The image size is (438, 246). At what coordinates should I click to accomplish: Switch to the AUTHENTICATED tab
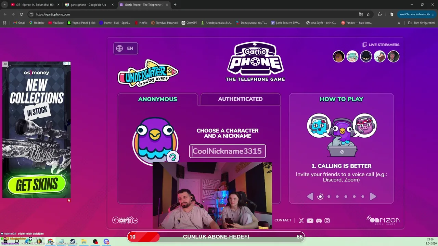point(240,99)
